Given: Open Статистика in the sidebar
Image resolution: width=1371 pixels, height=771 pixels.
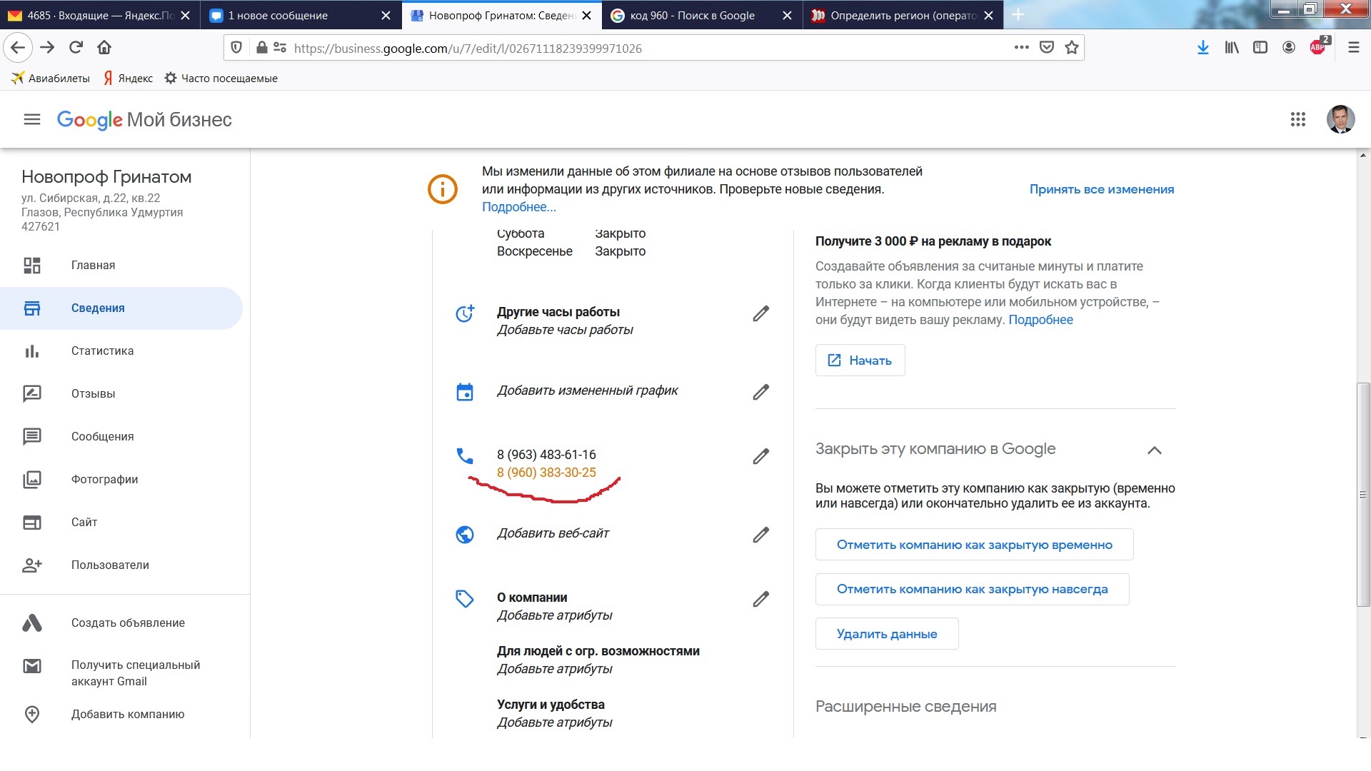Looking at the screenshot, I should [x=121, y=351].
